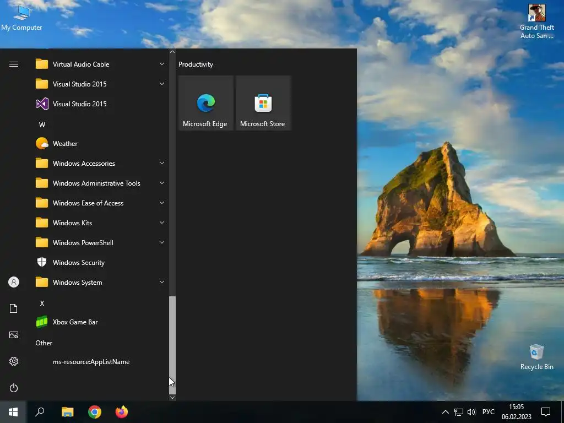Show hidden tray icons chevron

pyautogui.click(x=445, y=412)
